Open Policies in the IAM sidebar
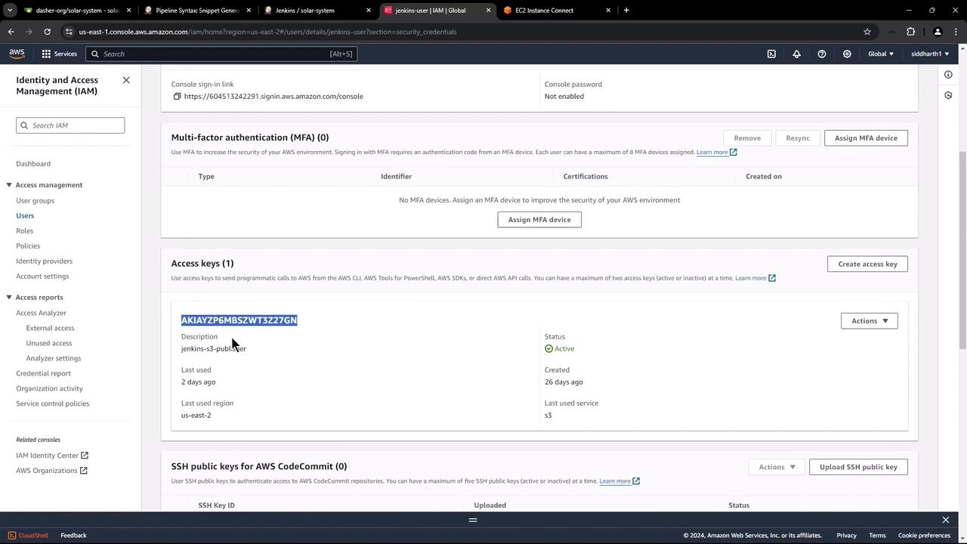This screenshot has width=967, height=544. 28,246
